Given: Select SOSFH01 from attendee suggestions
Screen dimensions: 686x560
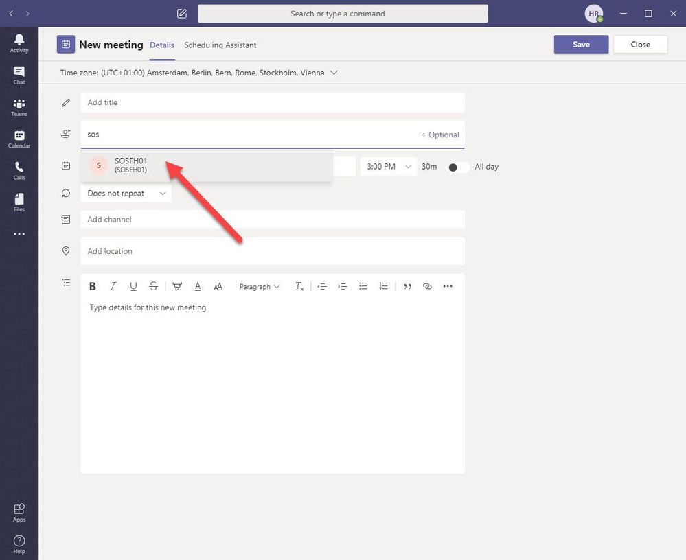Looking at the screenshot, I should (207, 165).
